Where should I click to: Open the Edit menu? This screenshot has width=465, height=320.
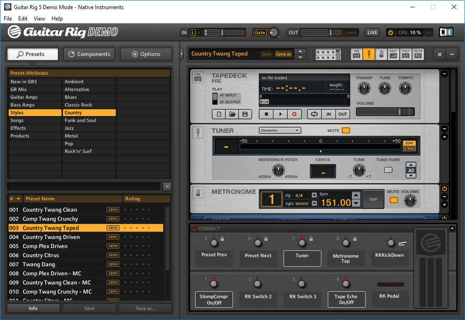point(23,19)
